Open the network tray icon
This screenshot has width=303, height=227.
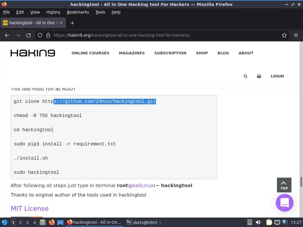pos(277,222)
